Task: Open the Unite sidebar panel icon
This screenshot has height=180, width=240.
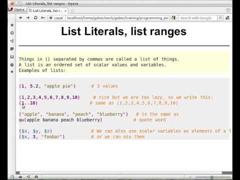Action: [x=12, y=41]
